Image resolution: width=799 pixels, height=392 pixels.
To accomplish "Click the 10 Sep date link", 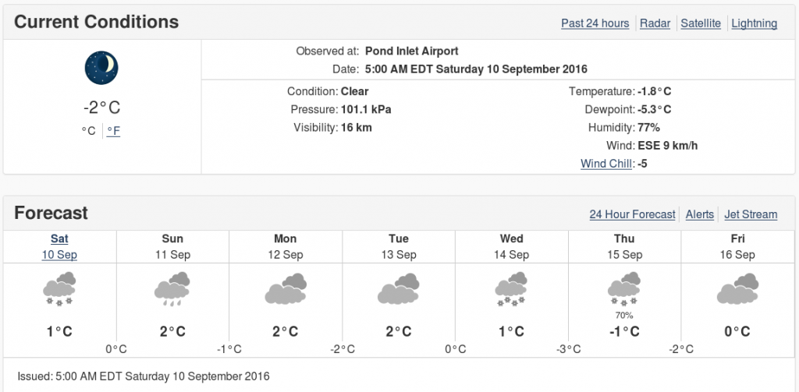I will [59, 255].
